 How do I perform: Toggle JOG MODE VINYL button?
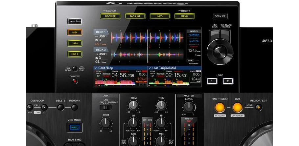pyautogui.click(x=75, y=127)
